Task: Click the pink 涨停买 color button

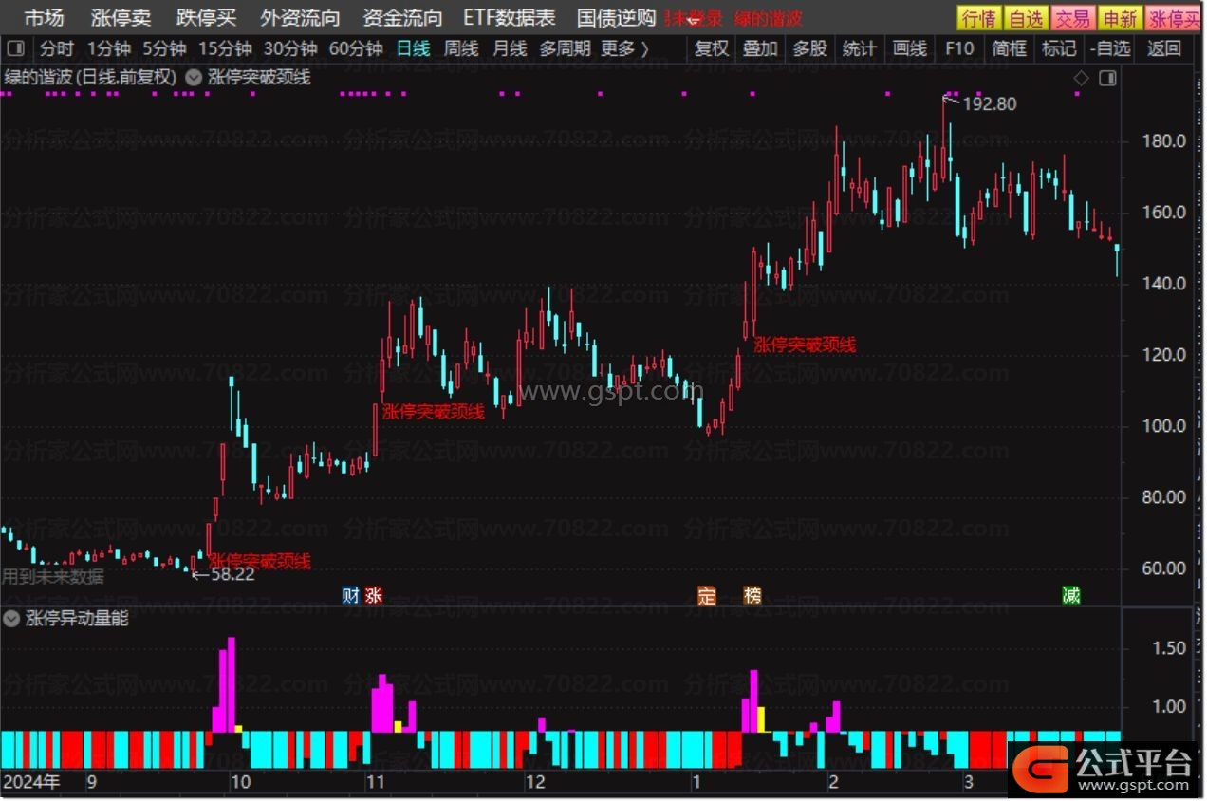Action: [1174, 18]
